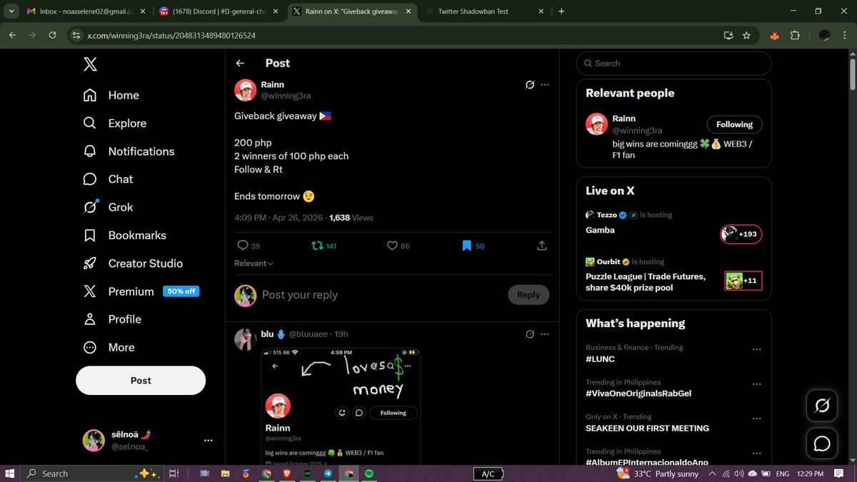Go to Home in sidebar
Screen dimensions: 857x482
coord(111,95)
